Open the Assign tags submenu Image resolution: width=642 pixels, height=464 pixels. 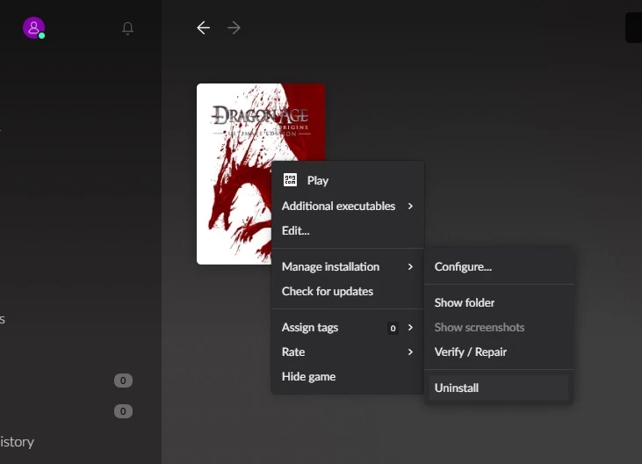click(348, 327)
